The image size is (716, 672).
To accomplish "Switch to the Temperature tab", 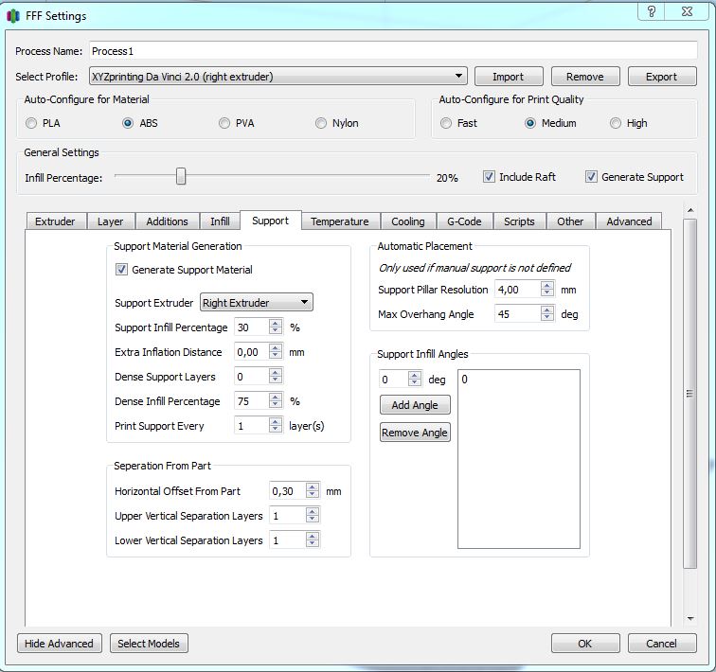I will (339, 221).
